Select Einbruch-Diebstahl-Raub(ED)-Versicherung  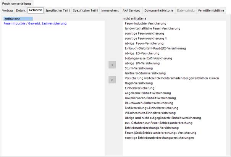155,49
